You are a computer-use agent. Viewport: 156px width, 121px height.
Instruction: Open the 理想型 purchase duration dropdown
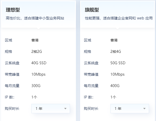point(51,109)
